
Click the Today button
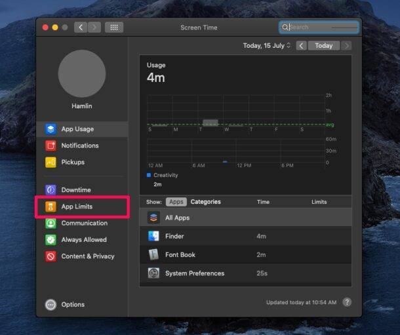[x=324, y=46]
